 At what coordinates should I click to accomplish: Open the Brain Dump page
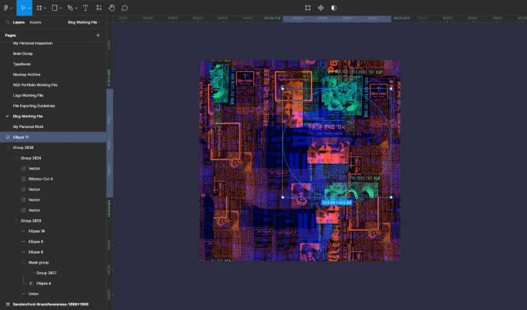(x=22, y=53)
